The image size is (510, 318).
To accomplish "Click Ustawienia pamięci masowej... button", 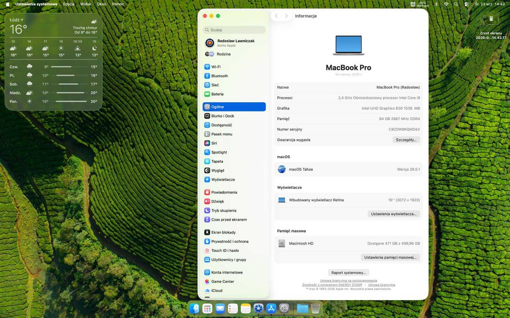I will (390, 257).
